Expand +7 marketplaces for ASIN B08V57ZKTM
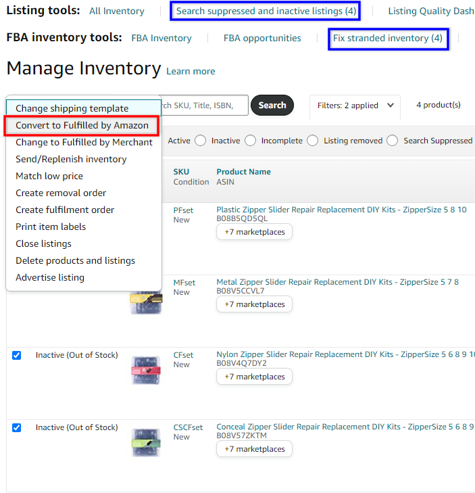The image size is (475, 493). click(255, 449)
